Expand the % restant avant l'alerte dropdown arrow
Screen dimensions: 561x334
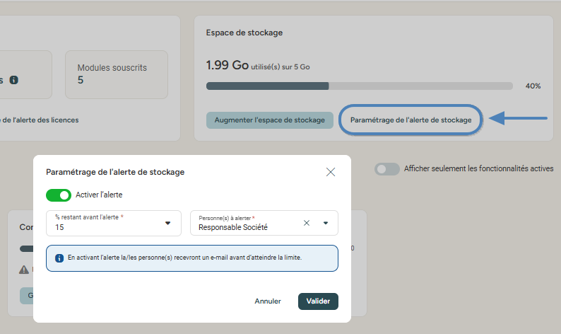click(168, 223)
